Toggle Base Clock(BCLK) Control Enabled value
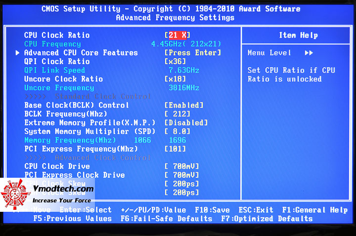The image size is (356, 236). (x=184, y=105)
